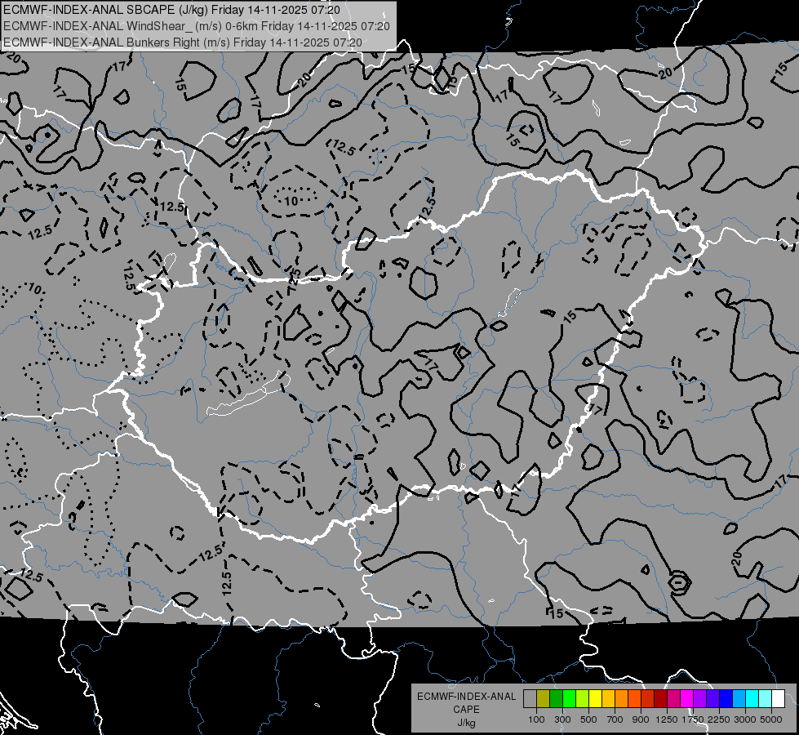Viewport: 799px width, 735px height.
Task: Click the purple legend swatch
Action: point(699,699)
